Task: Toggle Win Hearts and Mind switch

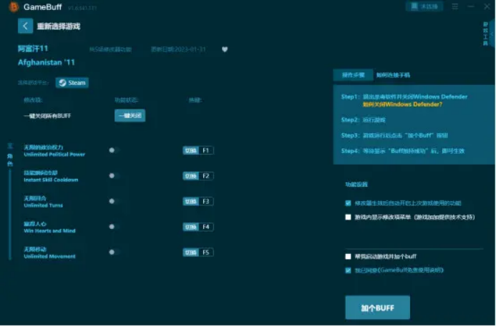Action: point(114,227)
